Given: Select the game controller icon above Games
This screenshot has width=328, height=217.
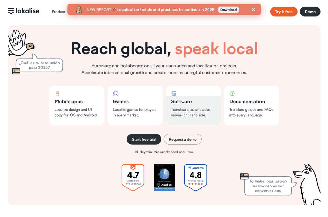Looking at the screenshot, I should click(x=116, y=93).
